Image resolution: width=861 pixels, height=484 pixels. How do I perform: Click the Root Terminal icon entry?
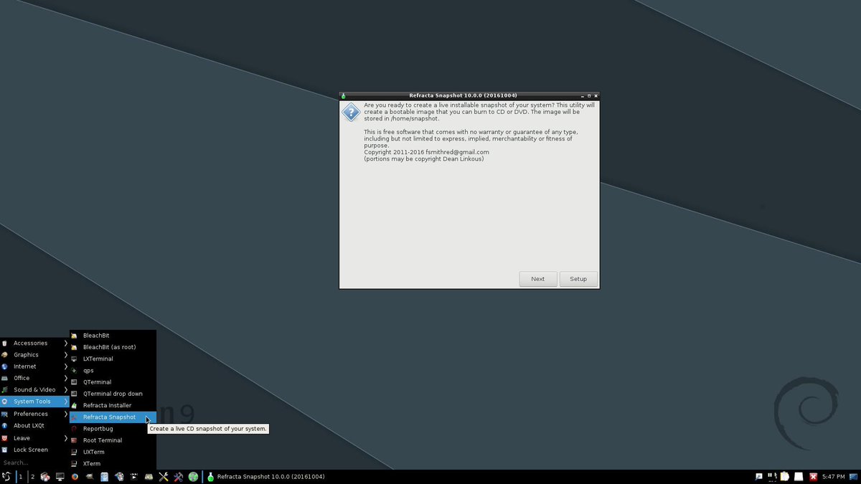74,440
